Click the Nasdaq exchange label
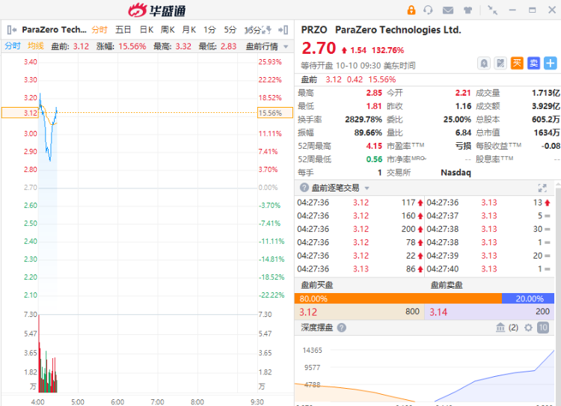 pos(456,173)
